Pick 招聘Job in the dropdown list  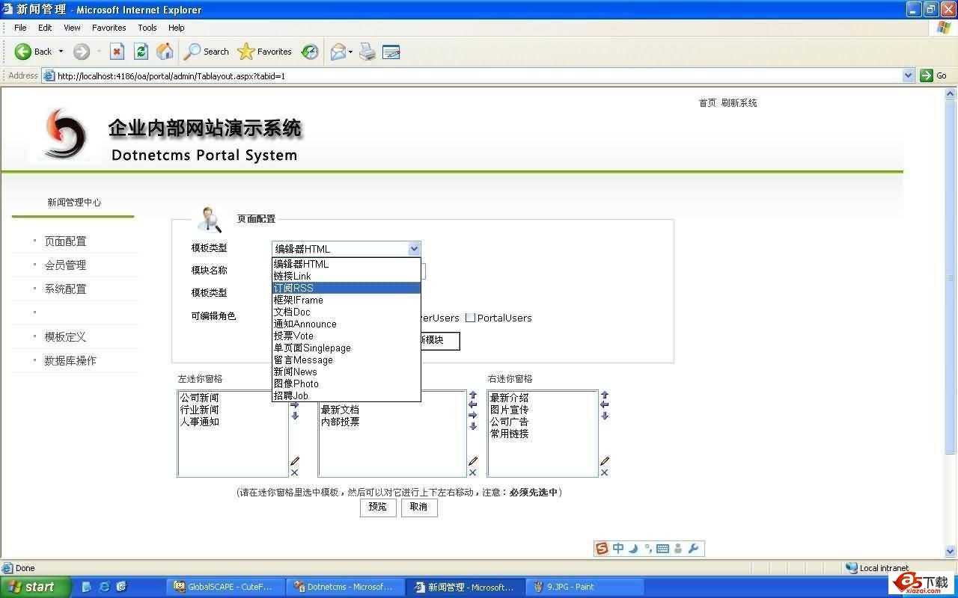tap(346, 395)
